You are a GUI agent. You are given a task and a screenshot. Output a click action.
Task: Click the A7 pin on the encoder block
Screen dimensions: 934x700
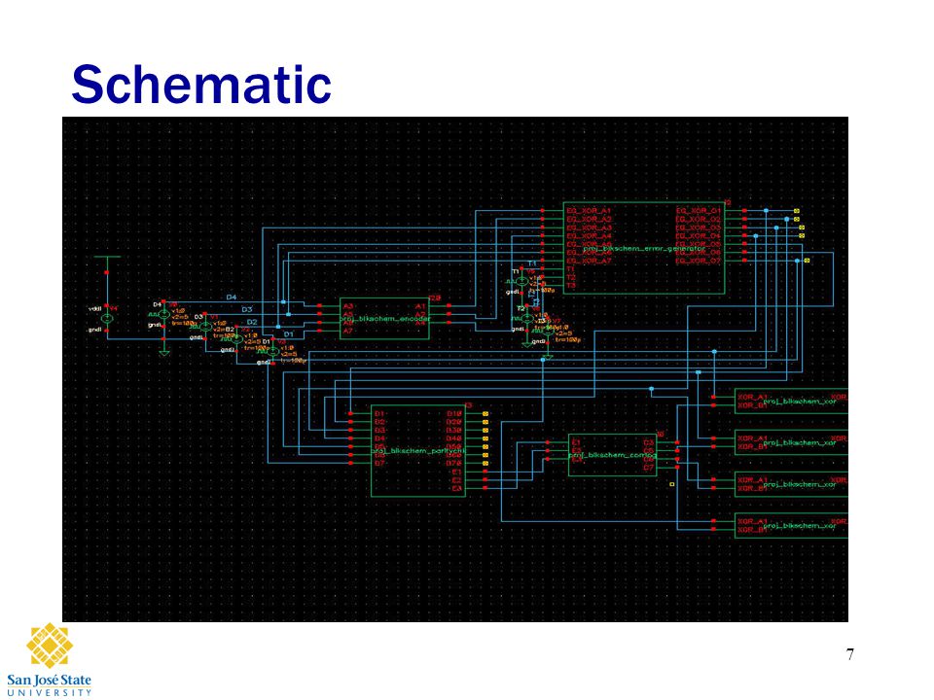point(348,331)
